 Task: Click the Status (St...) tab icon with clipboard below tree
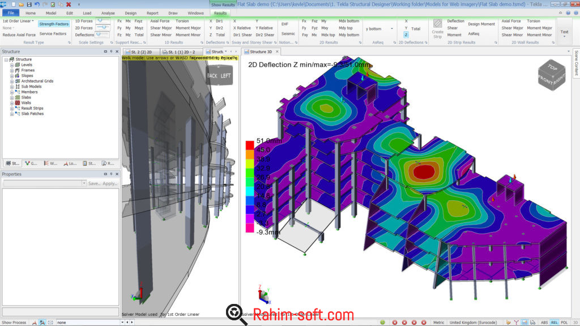[89, 163]
